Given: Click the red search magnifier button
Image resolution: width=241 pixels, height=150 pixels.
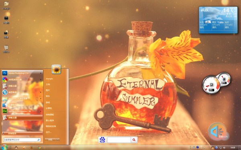Looking at the screenshot, I should coord(134,140).
